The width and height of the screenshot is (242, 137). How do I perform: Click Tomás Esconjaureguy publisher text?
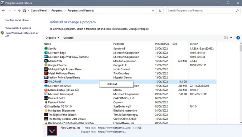[126, 115]
